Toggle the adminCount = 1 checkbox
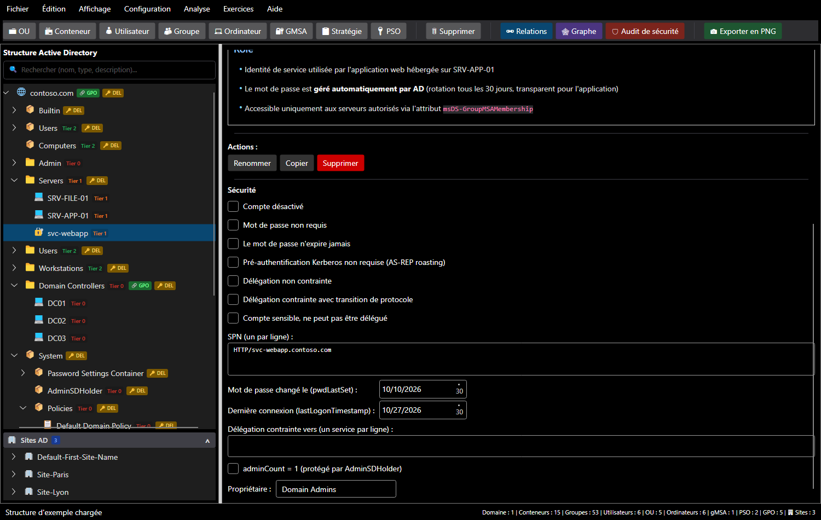Image resolution: width=821 pixels, height=520 pixels. pos(233,469)
